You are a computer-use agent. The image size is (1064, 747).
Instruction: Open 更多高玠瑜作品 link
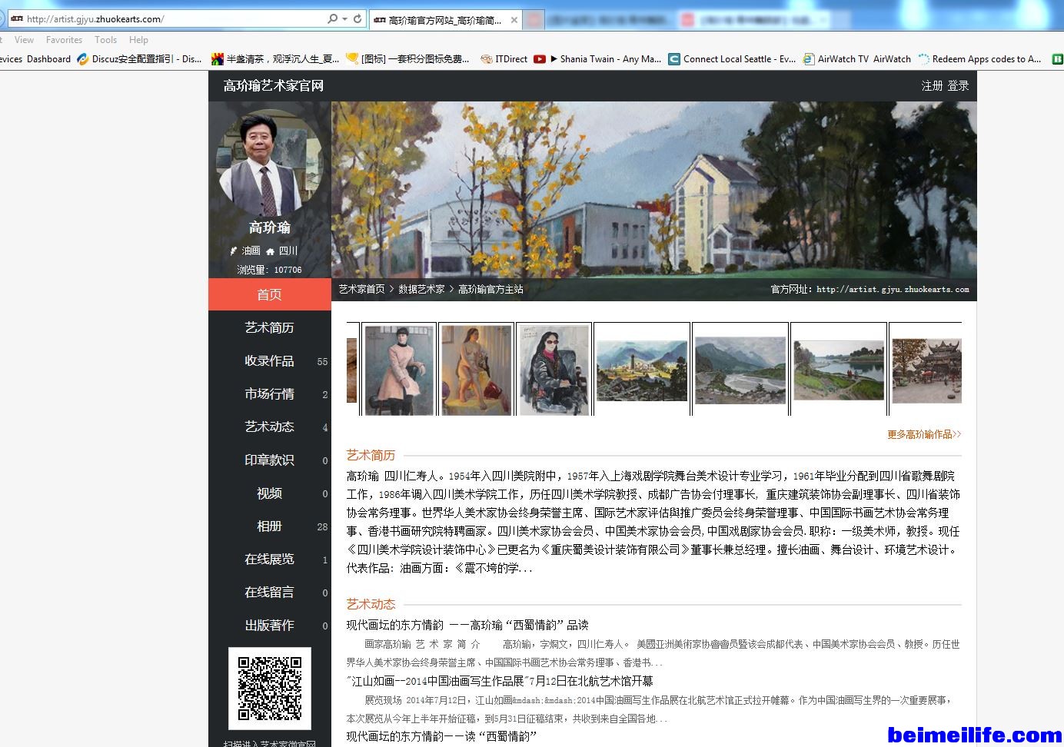[x=923, y=434]
